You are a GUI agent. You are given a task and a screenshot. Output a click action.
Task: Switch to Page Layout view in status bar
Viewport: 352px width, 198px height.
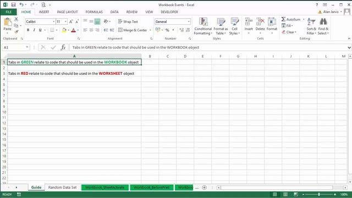click(x=285, y=194)
